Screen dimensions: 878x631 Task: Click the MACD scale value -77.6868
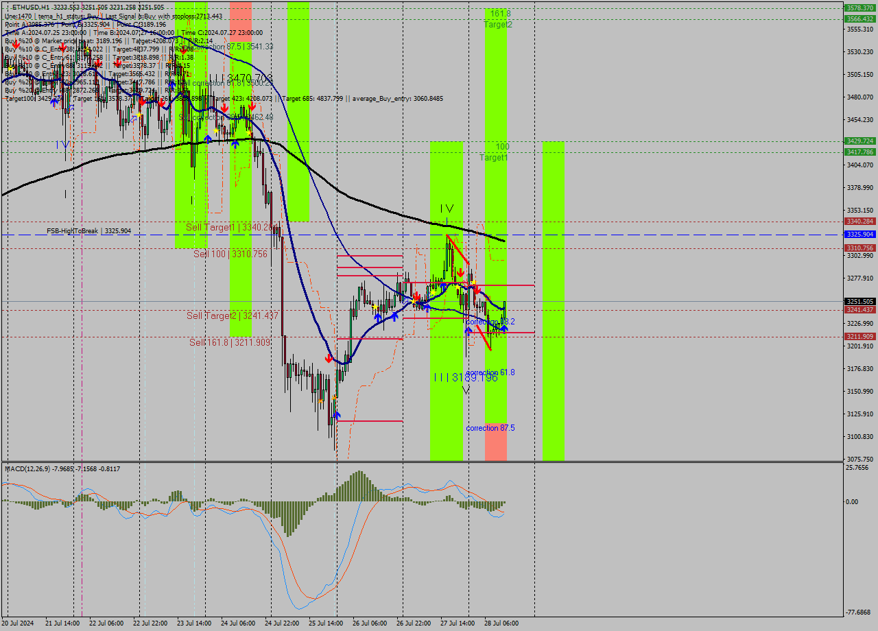pyautogui.click(x=858, y=612)
